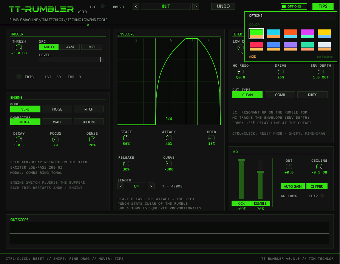Click the RUMBLE mix label button

tap(260, 203)
